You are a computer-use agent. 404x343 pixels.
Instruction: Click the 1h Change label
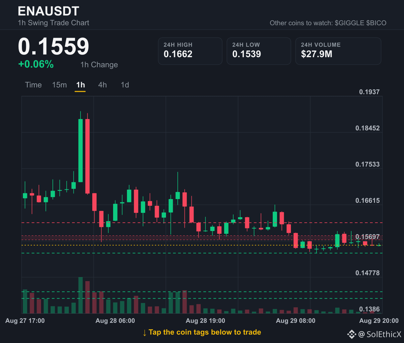[x=99, y=65]
